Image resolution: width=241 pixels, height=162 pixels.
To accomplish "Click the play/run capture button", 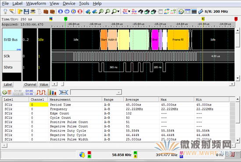I will 60,11.
